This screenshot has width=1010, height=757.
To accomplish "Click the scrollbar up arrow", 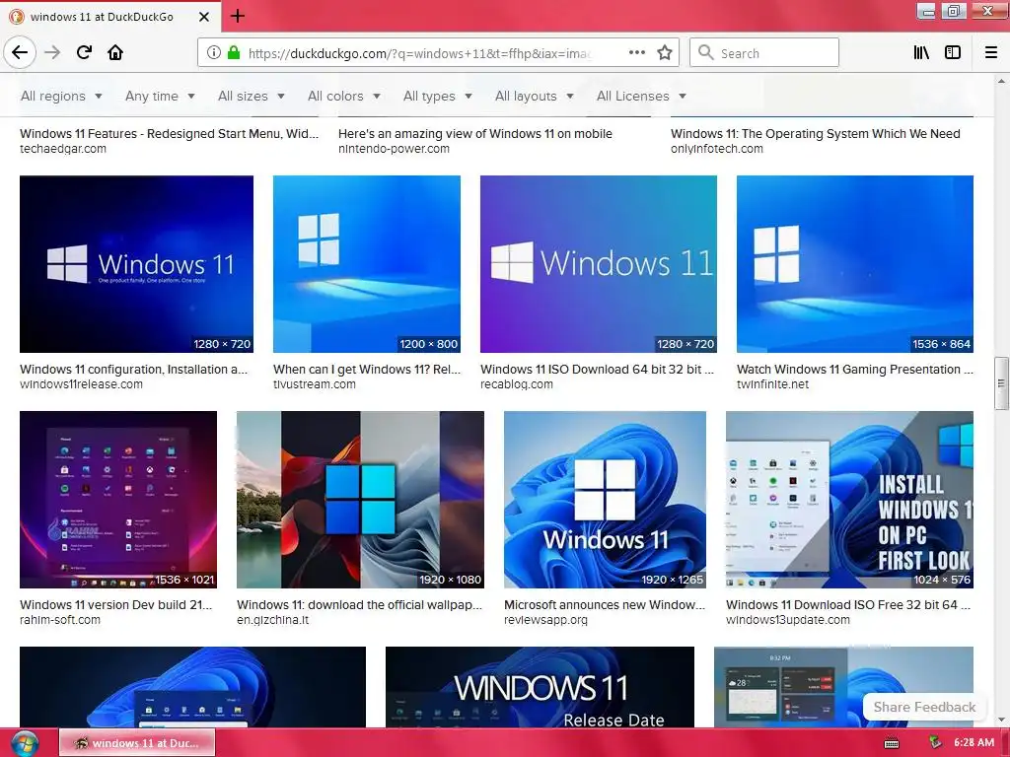I will (1001, 81).
